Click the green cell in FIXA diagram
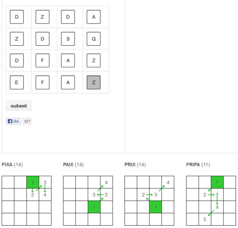The width and height of the screenshot is (238, 228). click(33, 182)
